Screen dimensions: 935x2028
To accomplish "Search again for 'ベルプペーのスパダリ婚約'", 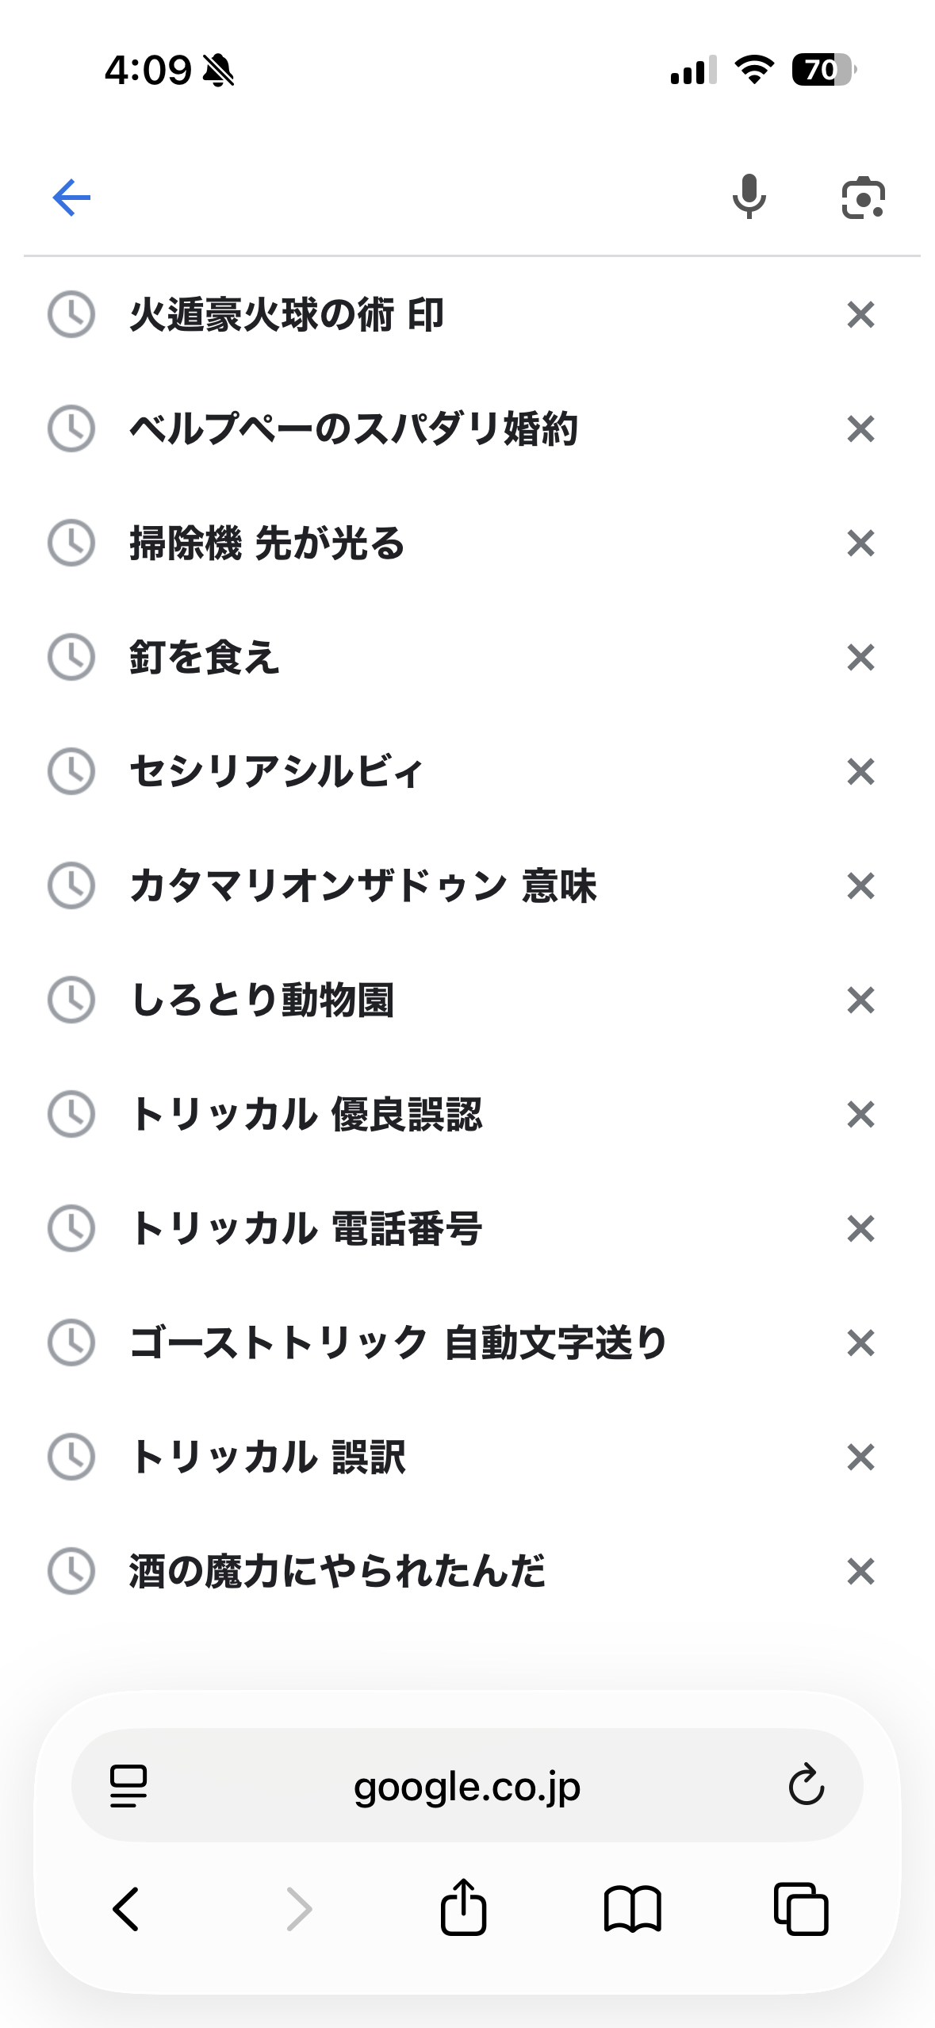I will [x=354, y=429].
